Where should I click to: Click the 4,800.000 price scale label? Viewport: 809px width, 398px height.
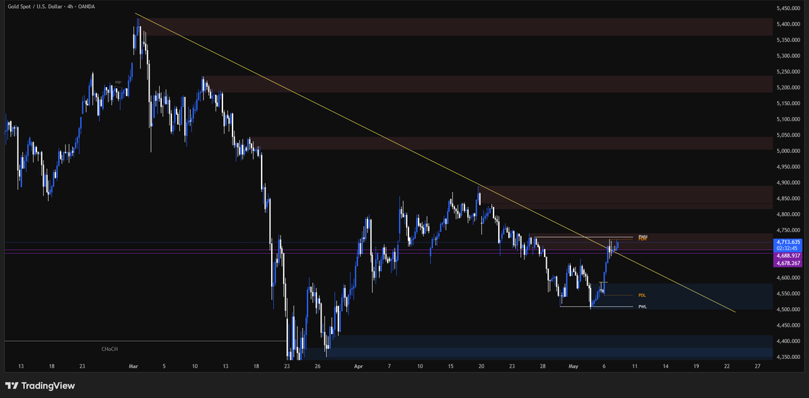(788, 214)
